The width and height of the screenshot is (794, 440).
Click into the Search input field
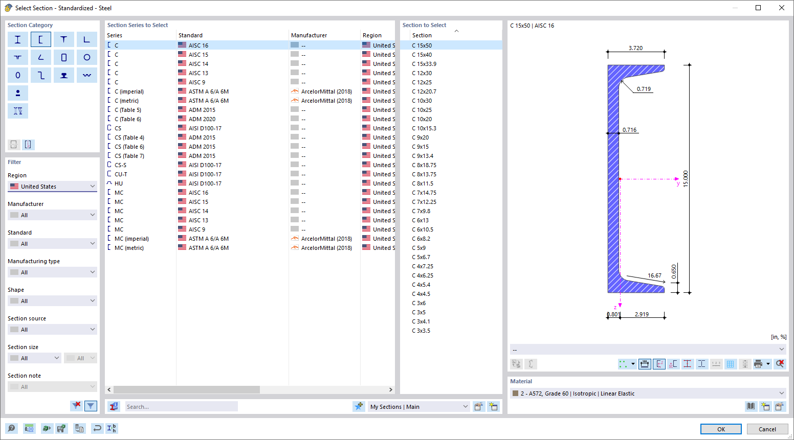(x=182, y=407)
